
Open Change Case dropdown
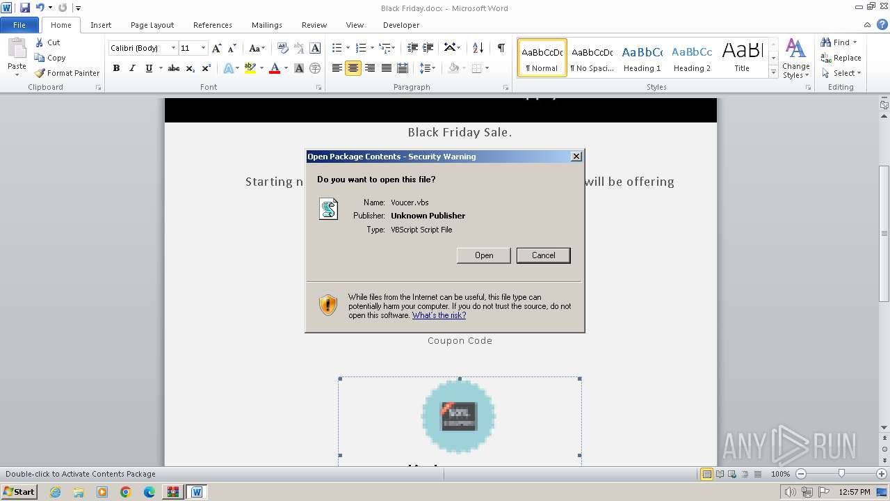click(x=257, y=48)
